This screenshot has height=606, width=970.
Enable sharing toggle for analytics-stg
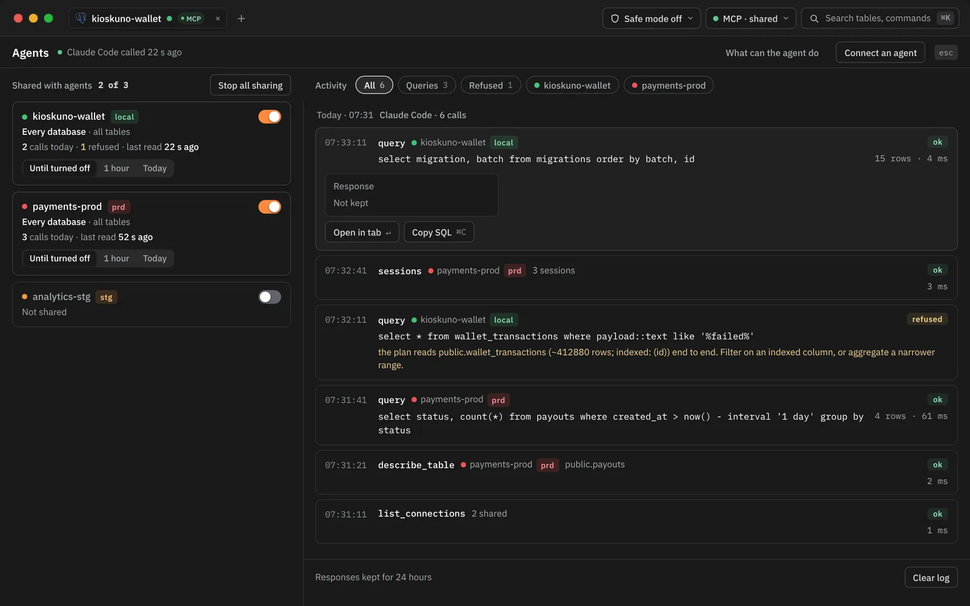click(x=270, y=297)
